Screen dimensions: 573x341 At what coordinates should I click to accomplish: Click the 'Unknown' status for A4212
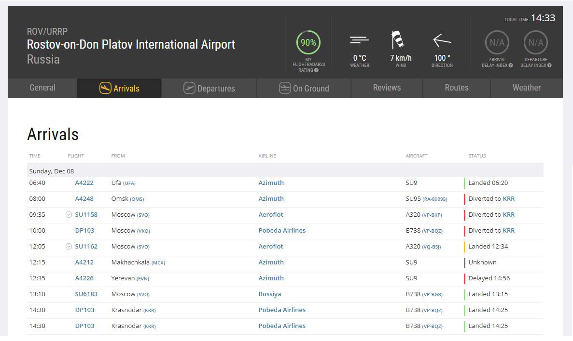click(482, 262)
